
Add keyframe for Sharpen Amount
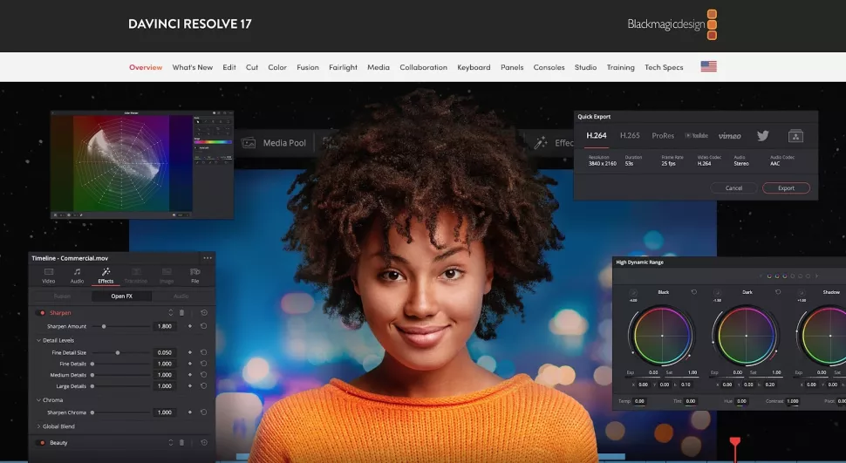pos(190,326)
